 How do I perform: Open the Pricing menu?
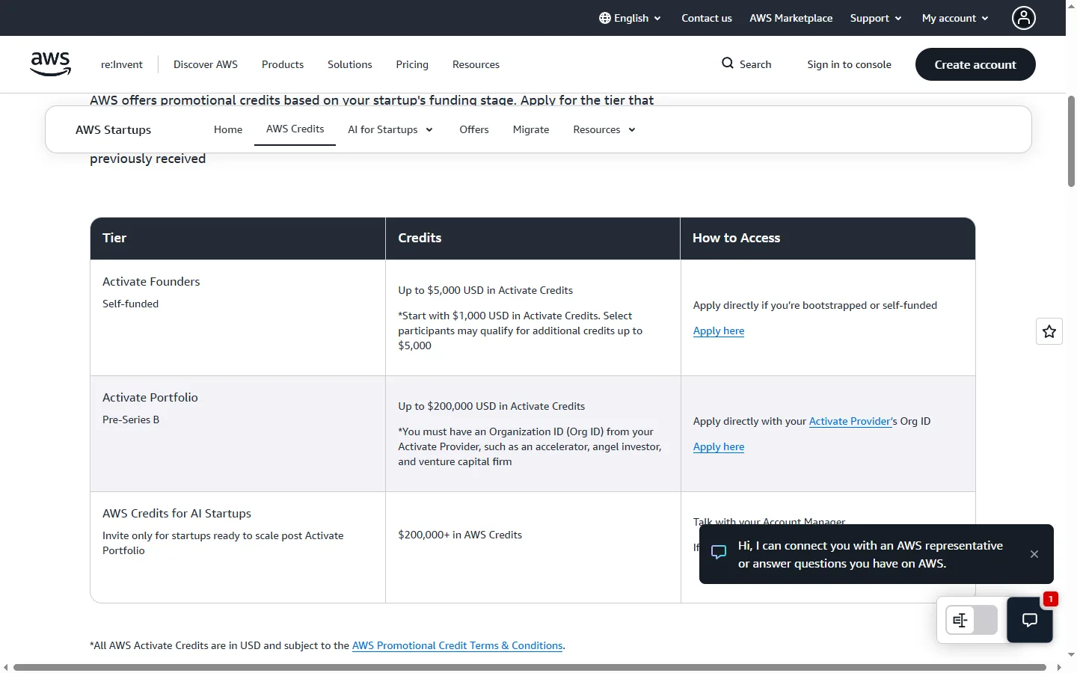point(412,64)
